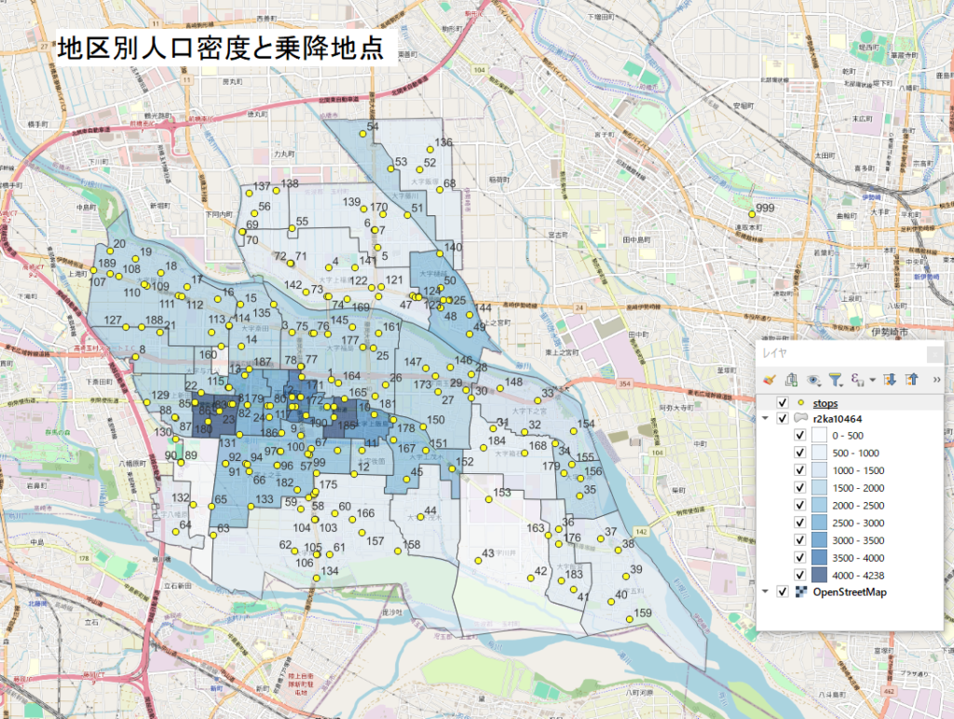Click the filter legend funnel icon
954x719 pixels.
[836, 379]
